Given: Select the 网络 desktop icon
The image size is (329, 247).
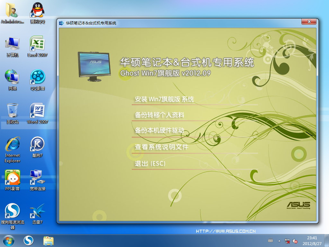Looking at the screenshot, I should click(x=12, y=80).
